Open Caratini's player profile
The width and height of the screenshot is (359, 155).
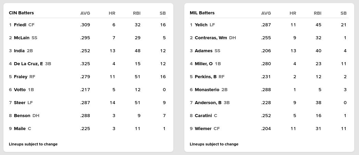point(203,116)
